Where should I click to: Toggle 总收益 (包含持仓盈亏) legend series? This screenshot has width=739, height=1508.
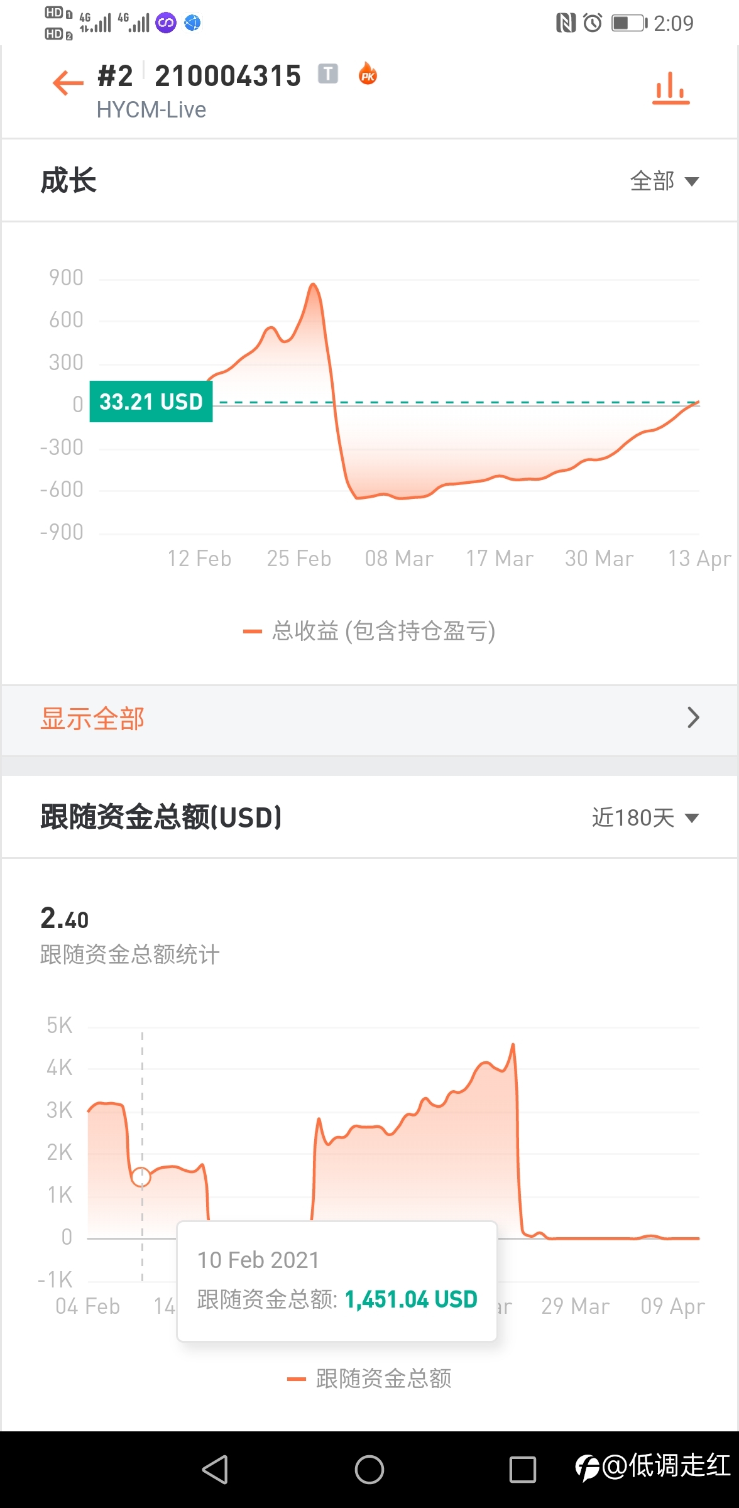click(369, 631)
